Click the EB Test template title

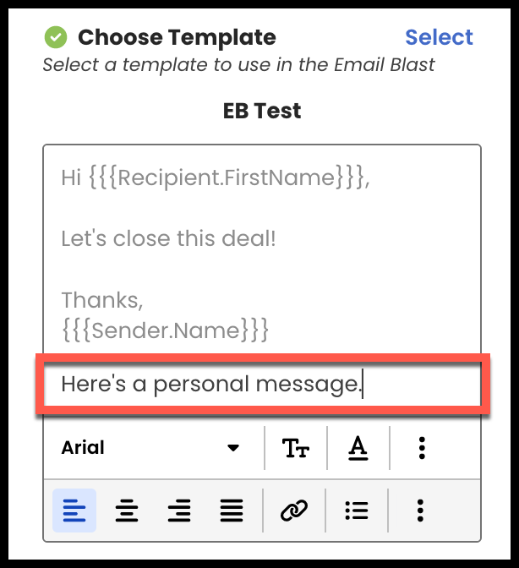click(x=262, y=111)
